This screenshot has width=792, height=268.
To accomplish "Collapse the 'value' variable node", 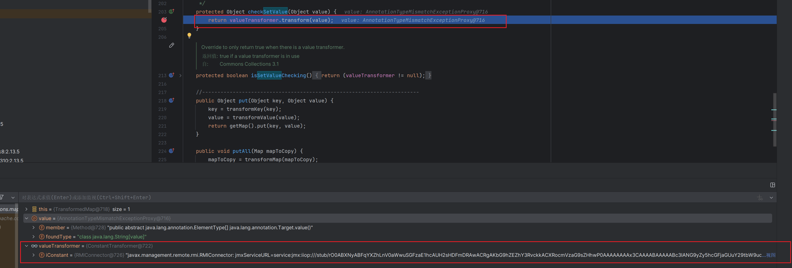I will pyautogui.click(x=27, y=218).
